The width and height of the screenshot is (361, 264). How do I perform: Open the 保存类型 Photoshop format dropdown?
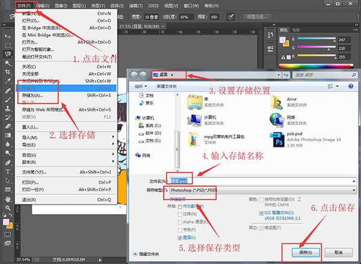(263, 190)
